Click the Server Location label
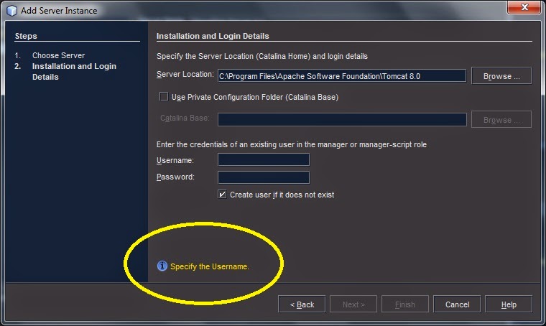546x326 pixels. tap(185, 74)
